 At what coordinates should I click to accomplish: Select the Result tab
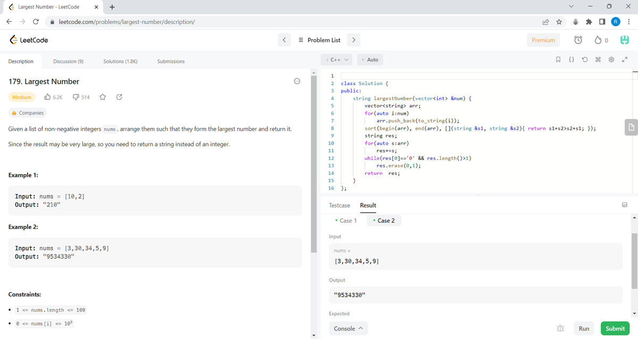368,205
